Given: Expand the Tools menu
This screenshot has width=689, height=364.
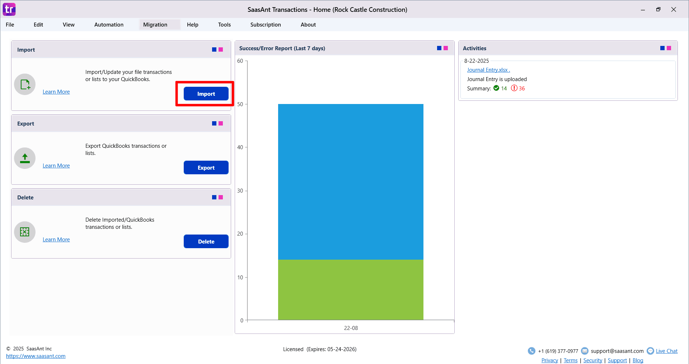Looking at the screenshot, I should click(x=224, y=25).
